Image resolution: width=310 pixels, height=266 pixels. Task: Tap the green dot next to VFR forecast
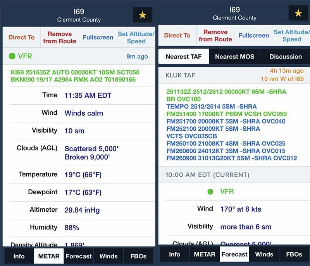pyautogui.click(x=210, y=192)
